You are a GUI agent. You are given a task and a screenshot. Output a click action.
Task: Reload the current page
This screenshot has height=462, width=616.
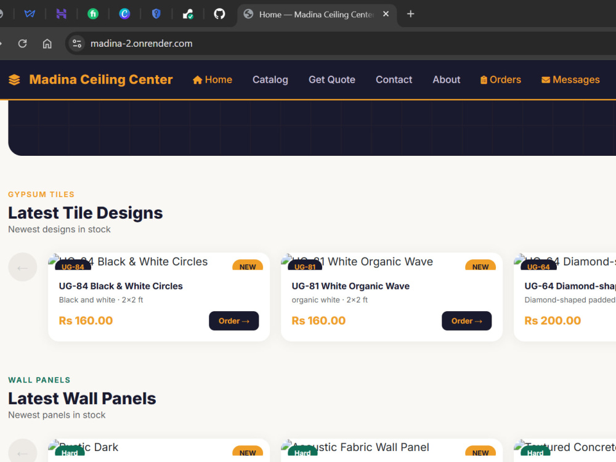click(x=22, y=43)
